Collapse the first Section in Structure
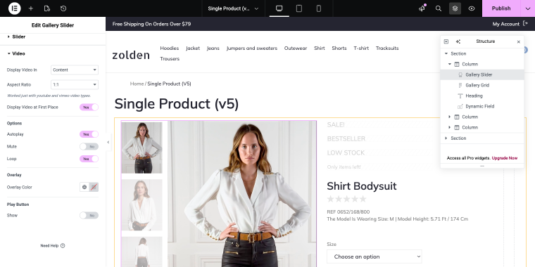535x267 pixels. (x=446, y=53)
